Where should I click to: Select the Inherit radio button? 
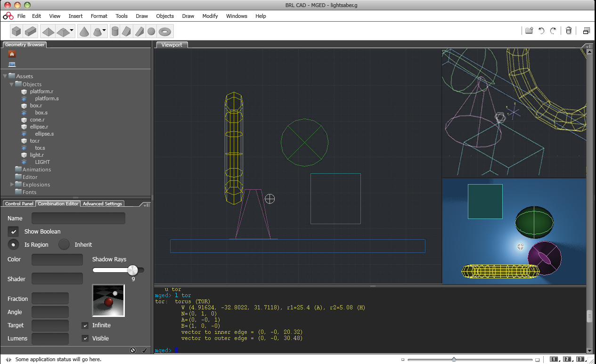tap(64, 244)
